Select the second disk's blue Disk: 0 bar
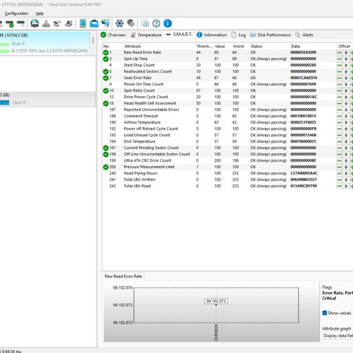 (4, 103)
